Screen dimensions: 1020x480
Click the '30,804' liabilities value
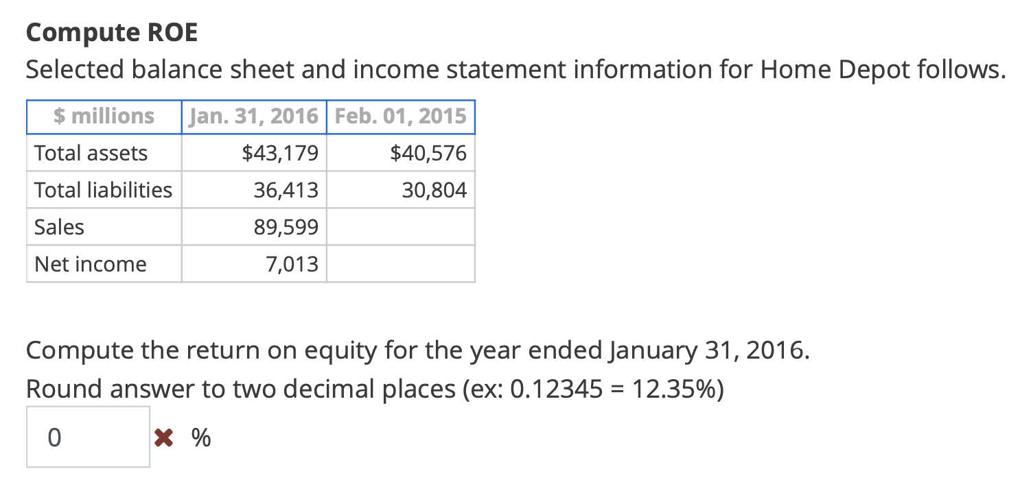[x=434, y=190]
